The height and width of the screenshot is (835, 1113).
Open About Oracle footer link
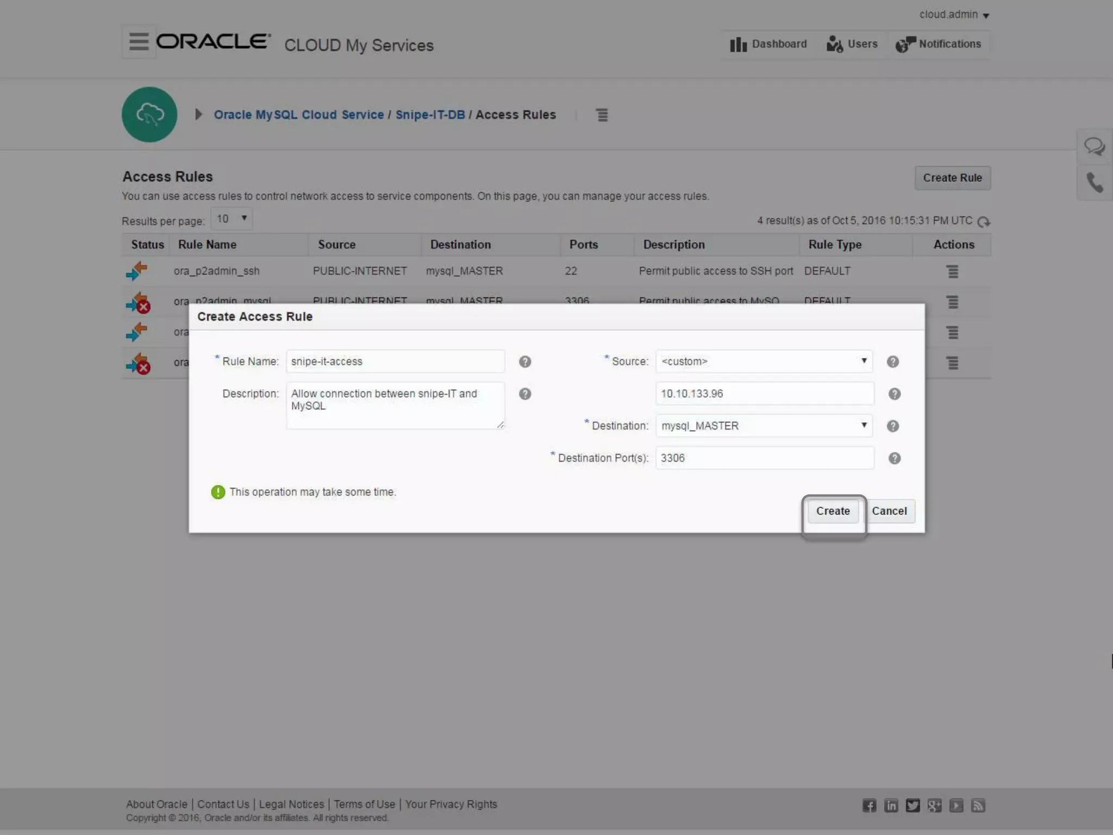(x=157, y=804)
